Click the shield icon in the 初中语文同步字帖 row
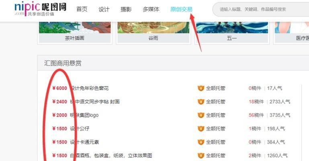 coord(201,102)
